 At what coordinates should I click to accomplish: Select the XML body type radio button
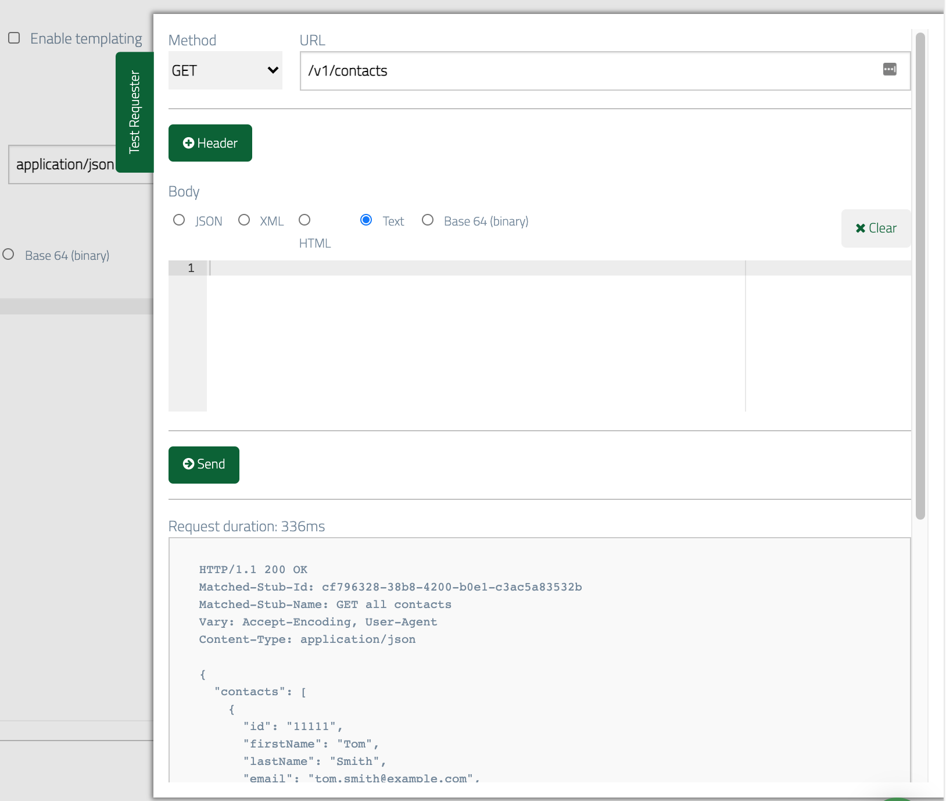(x=244, y=220)
